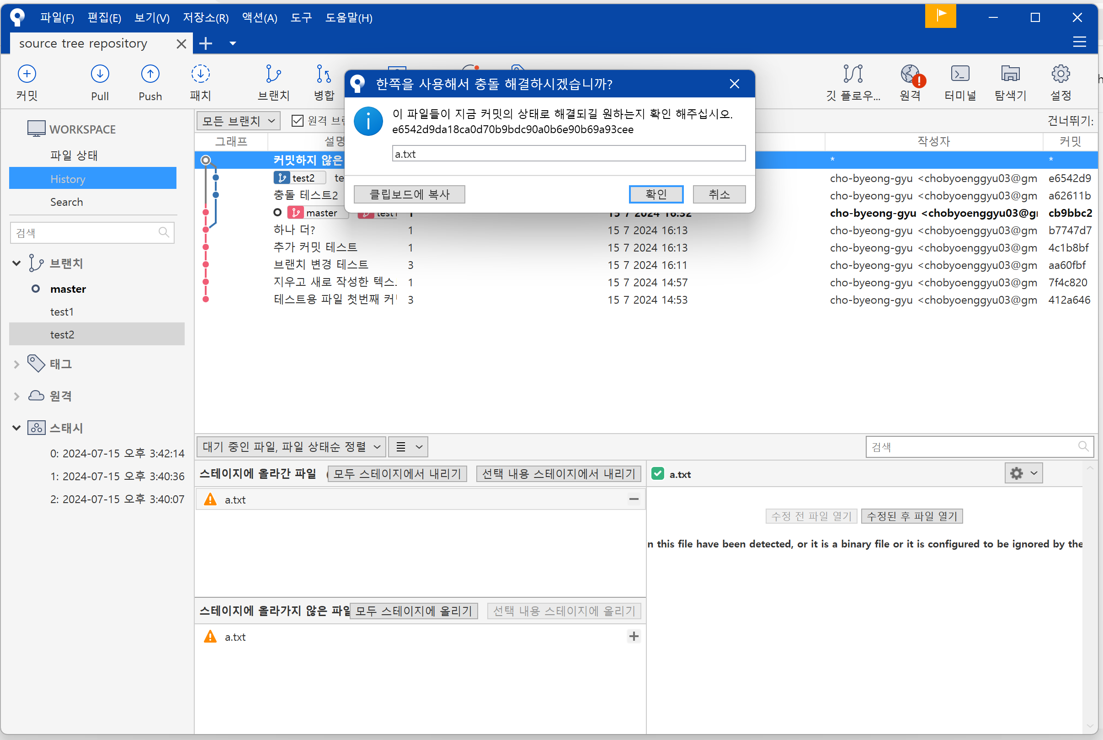Toggle the remote branches (원격 브) checkbox

(298, 121)
